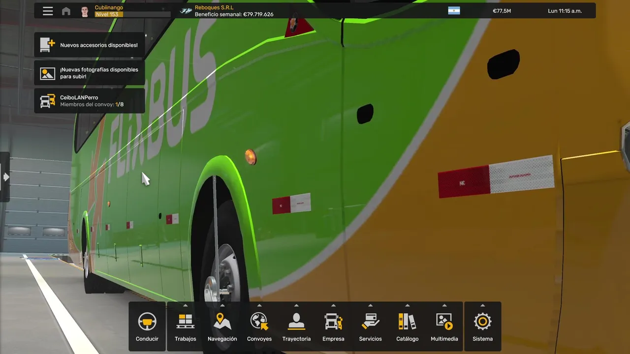Image resolution: width=630 pixels, height=354 pixels.
Task: Click the Conducir label
Action: tap(147, 339)
